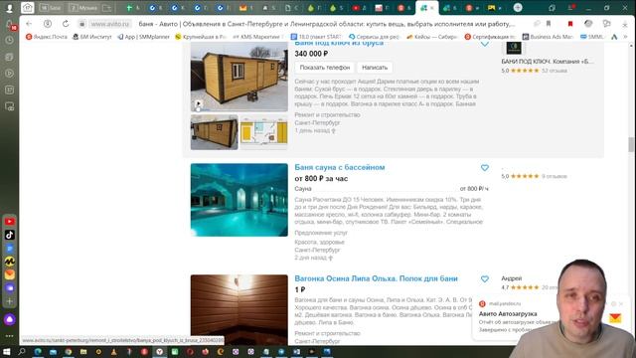Open the YouTube sidebar shortcut
Screen dimensions: 636x358
click(x=10, y=222)
